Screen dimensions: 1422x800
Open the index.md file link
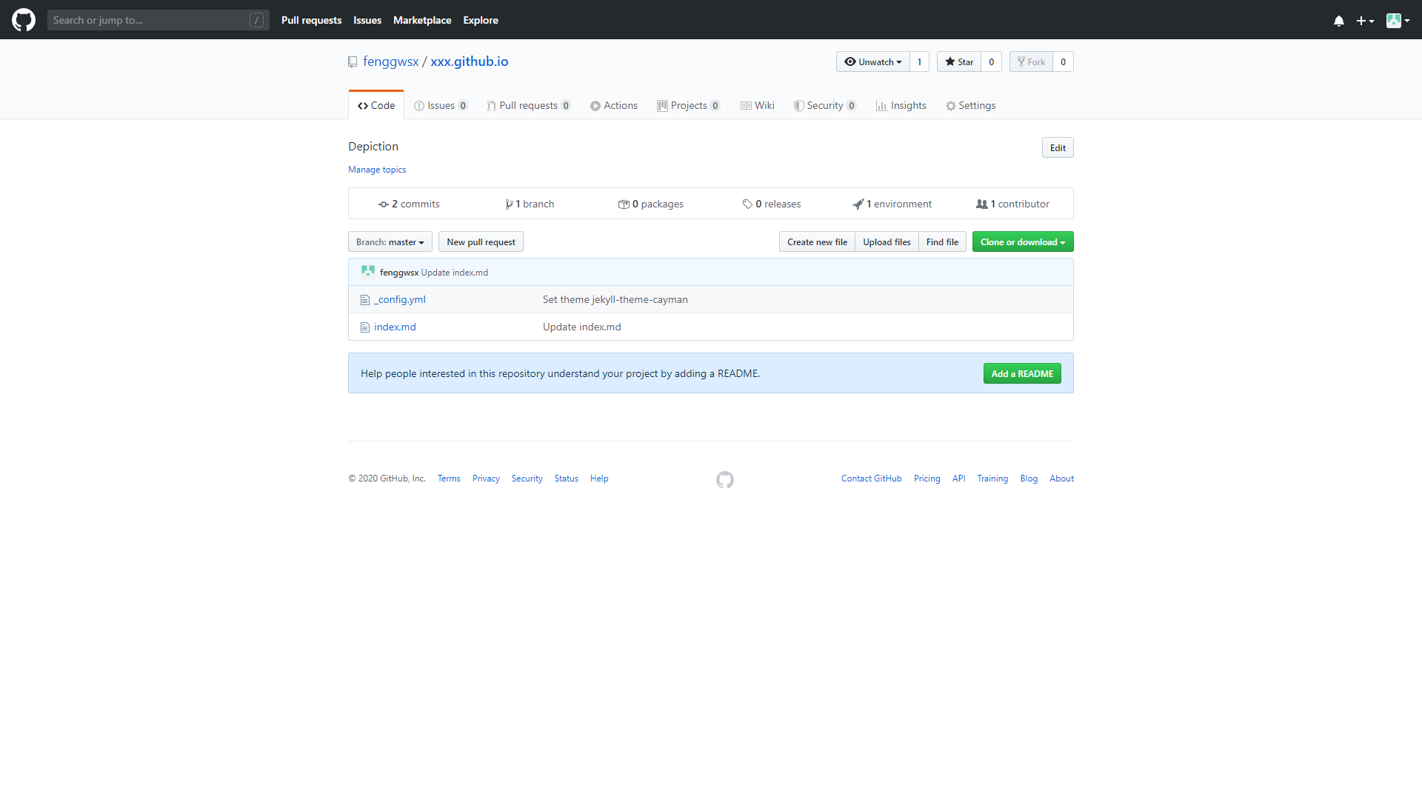395,327
